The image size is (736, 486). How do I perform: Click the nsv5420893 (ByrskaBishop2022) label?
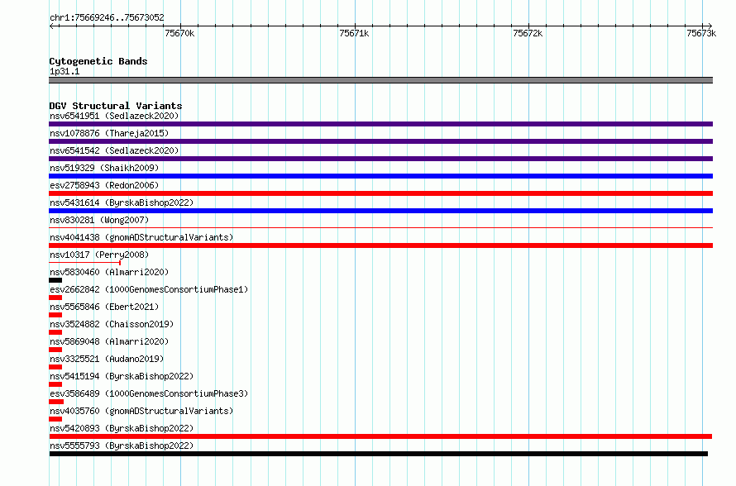pos(122,428)
